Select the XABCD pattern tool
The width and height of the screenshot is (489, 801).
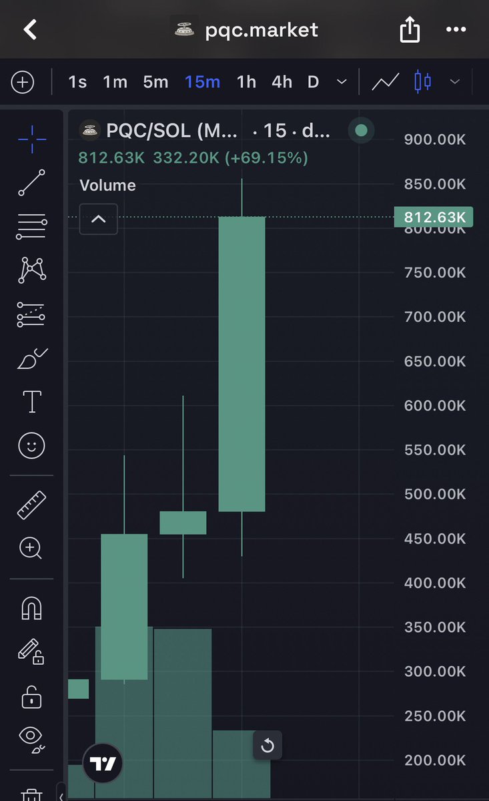coord(32,270)
